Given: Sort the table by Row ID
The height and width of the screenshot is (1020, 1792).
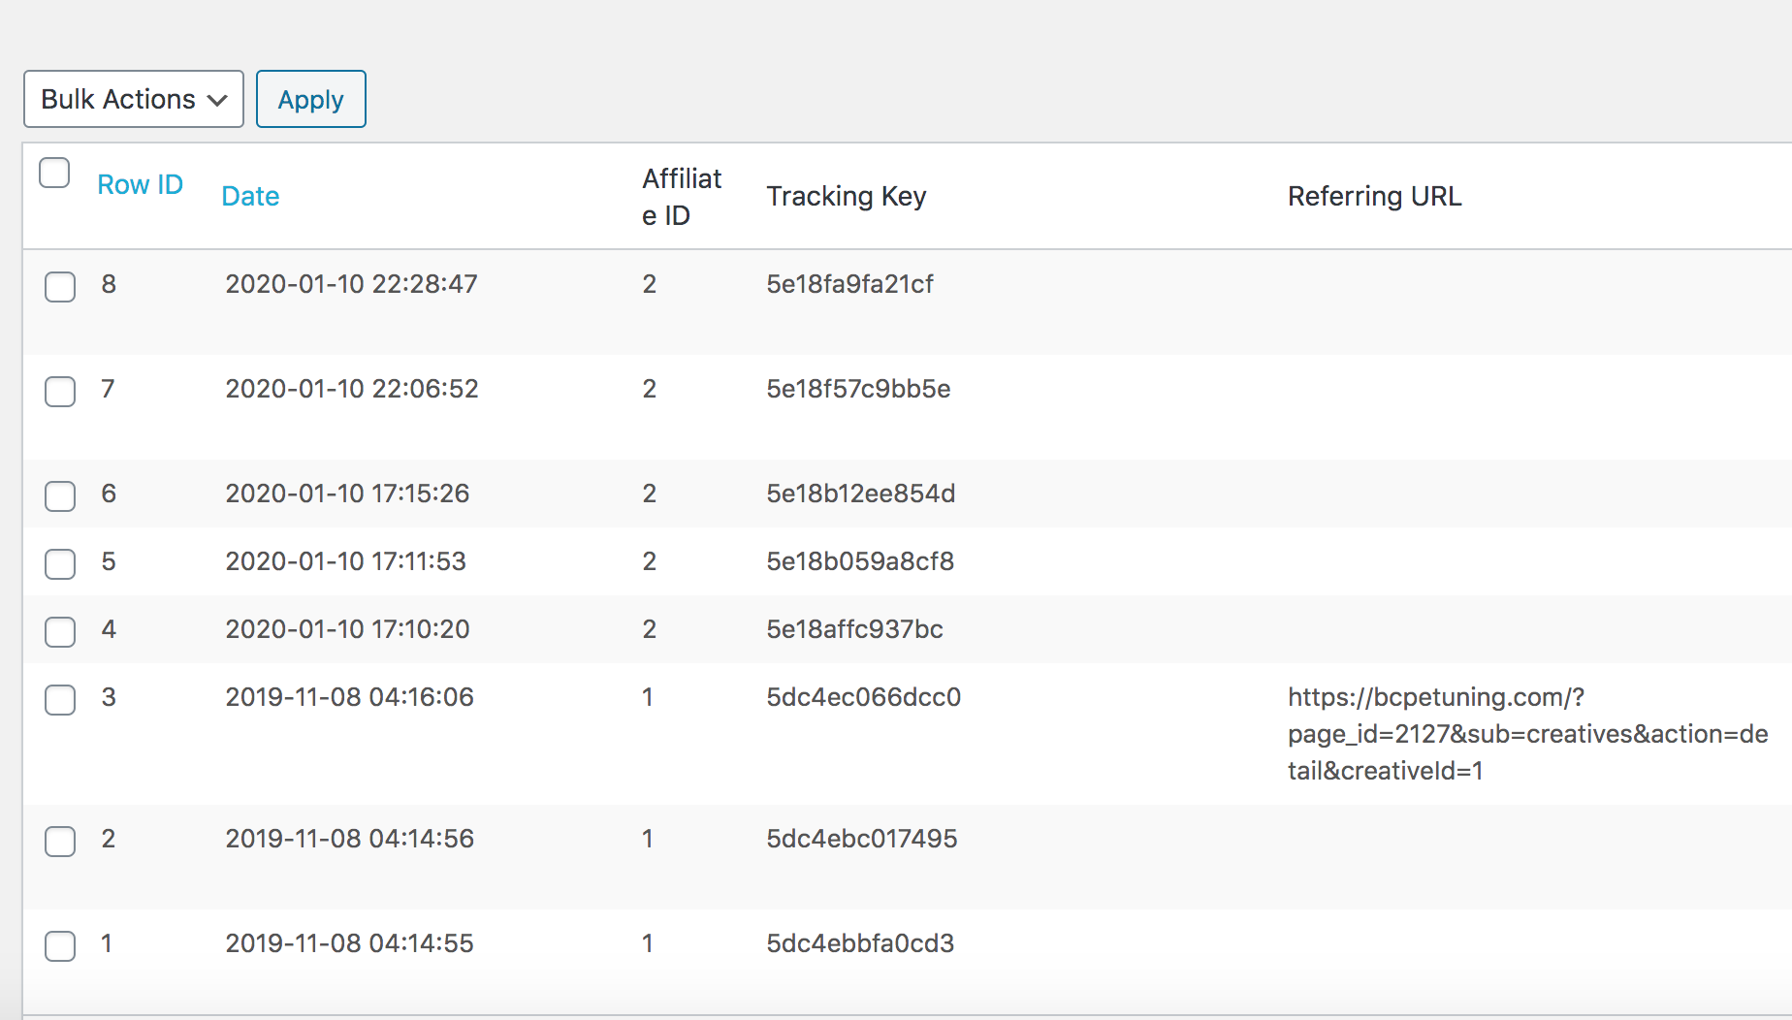Looking at the screenshot, I should 140,184.
